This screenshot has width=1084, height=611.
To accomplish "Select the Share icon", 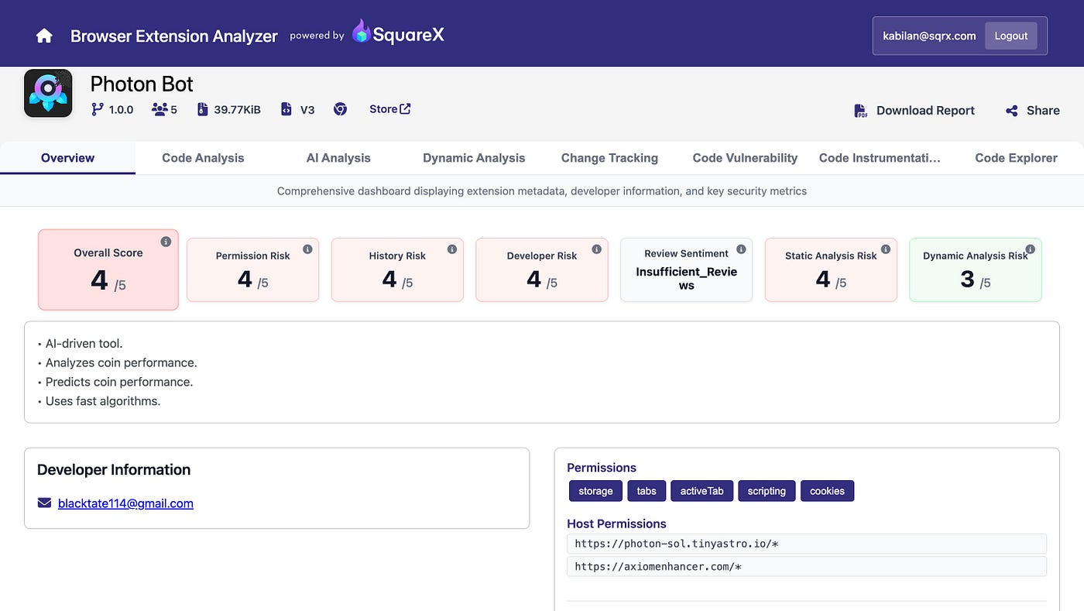I will pos(1012,111).
